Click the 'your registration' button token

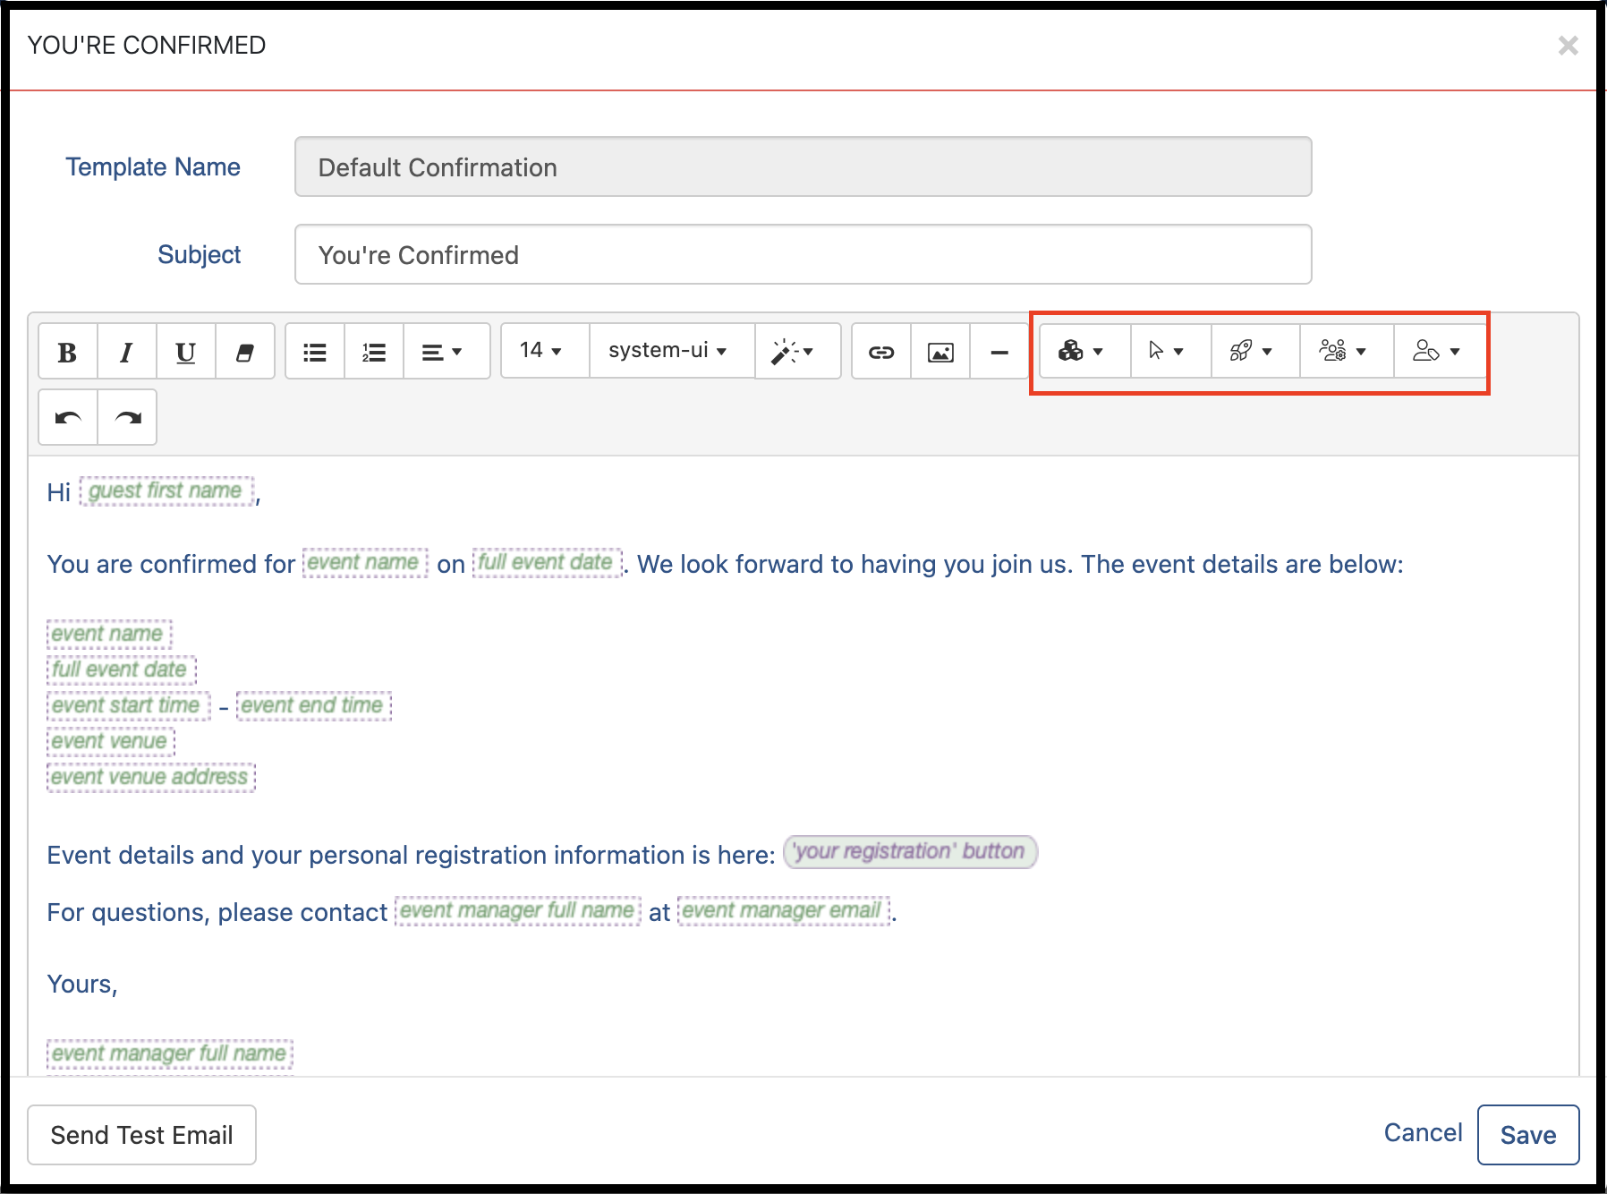[x=910, y=851]
